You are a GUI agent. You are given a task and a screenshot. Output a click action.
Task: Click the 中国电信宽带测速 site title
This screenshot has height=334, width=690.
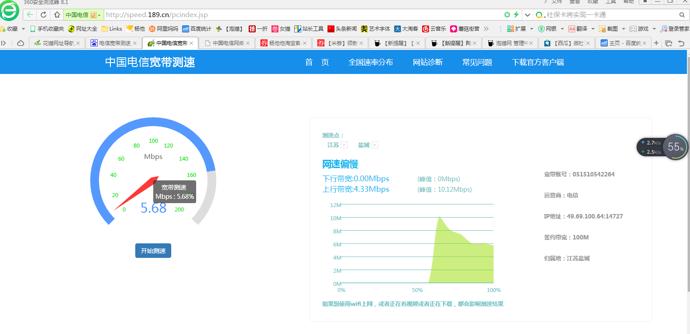150,62
